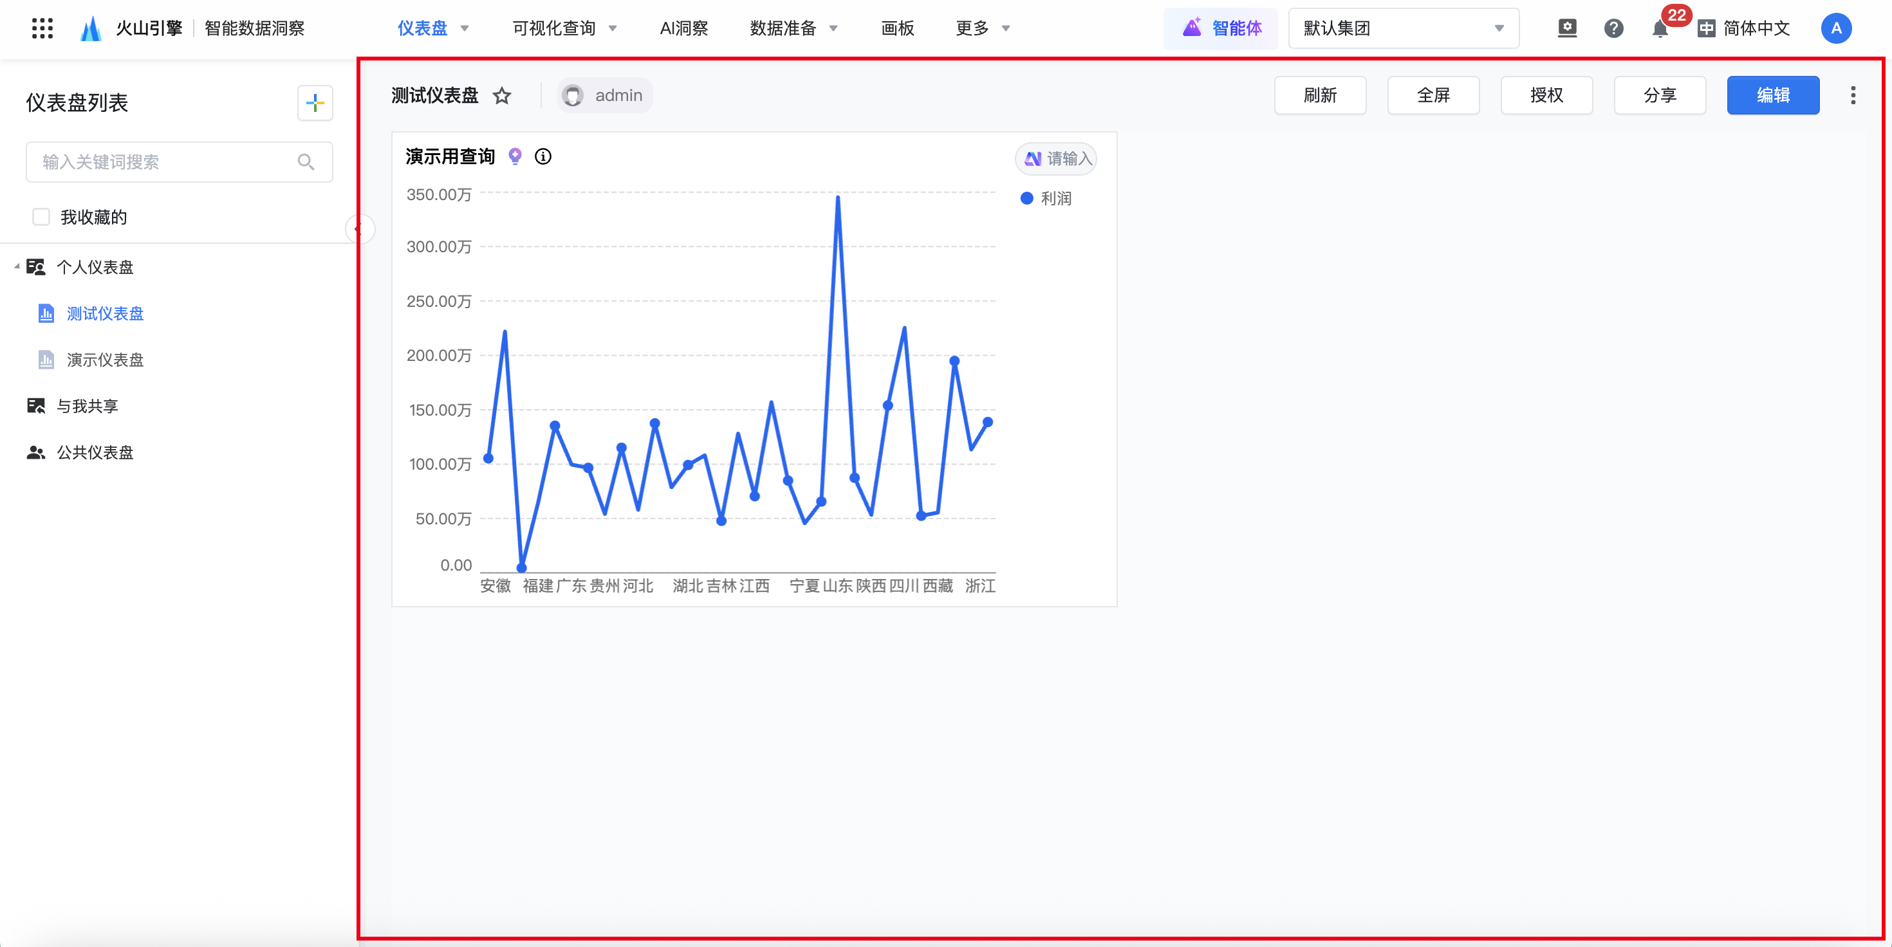Image resolution: width=1892 pixels, height=947 pixels.
Task: Click the blue 编辑 button
Action: tap(1772, 95)
